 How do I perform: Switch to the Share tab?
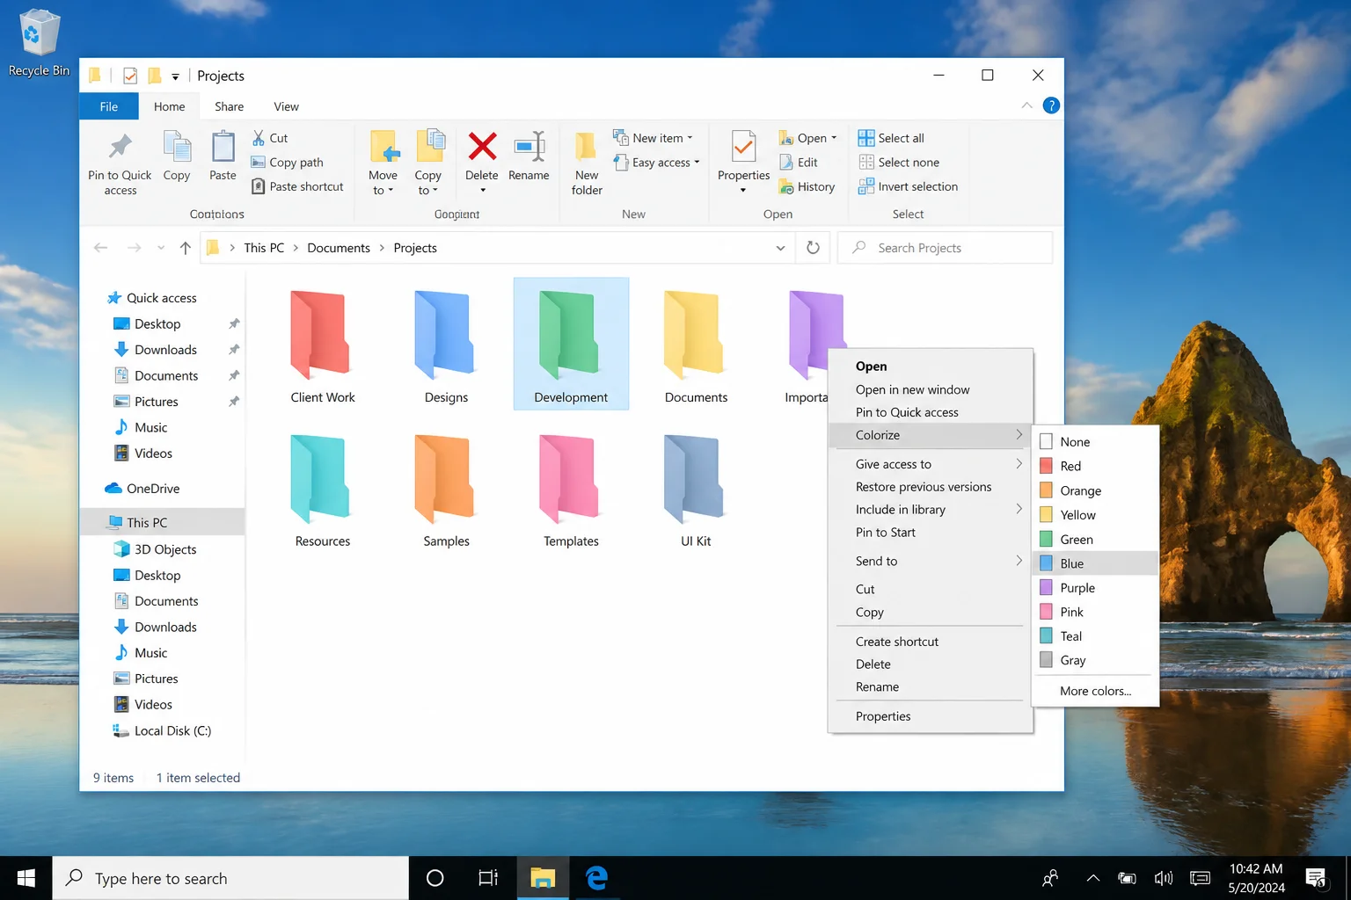229,106
